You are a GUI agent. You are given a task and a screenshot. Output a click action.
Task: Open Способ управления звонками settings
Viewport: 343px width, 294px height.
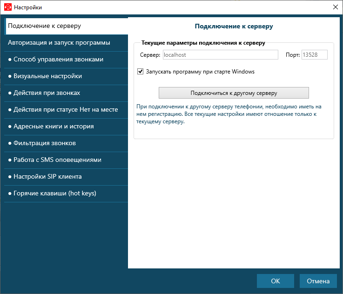66,60
